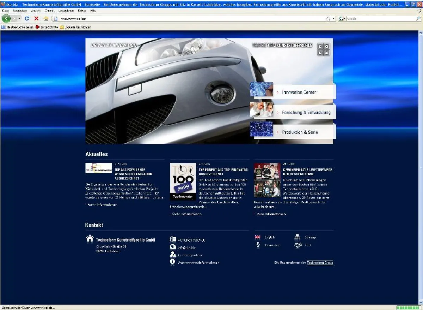Expand the search engine selector dropdown

tap(345, 18)
